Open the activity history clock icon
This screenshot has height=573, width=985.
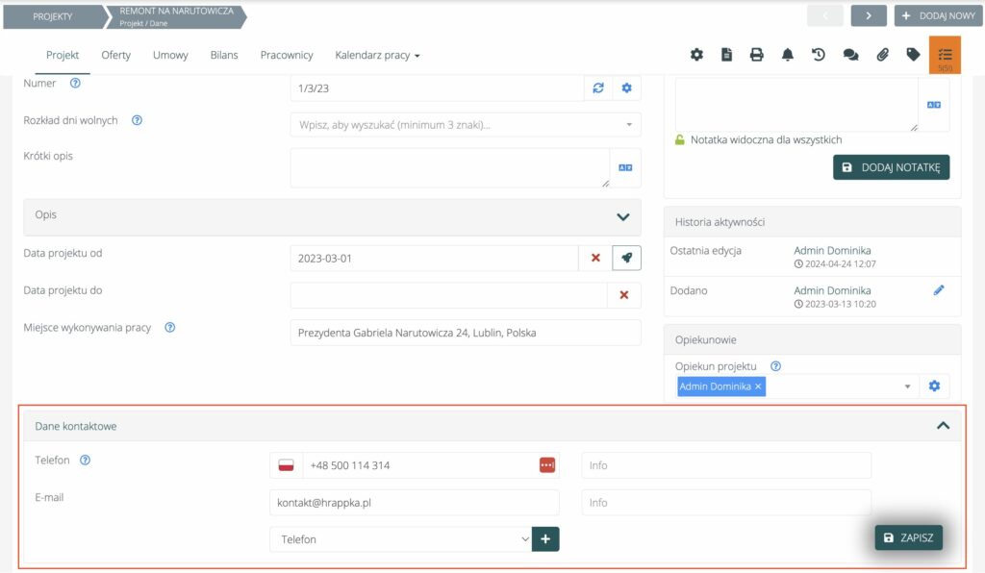[819, 55]
